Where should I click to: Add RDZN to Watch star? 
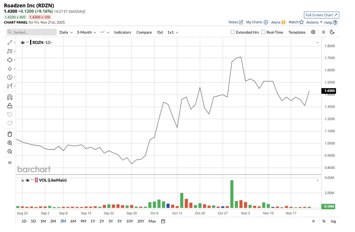click(301, 22)
